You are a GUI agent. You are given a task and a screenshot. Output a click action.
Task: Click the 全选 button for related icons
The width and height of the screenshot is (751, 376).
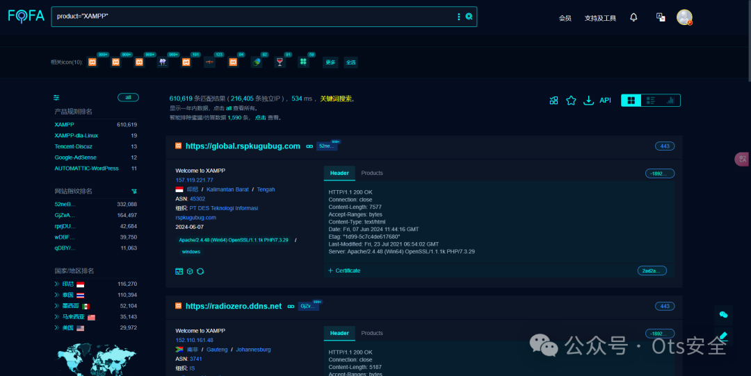[350, 62]
